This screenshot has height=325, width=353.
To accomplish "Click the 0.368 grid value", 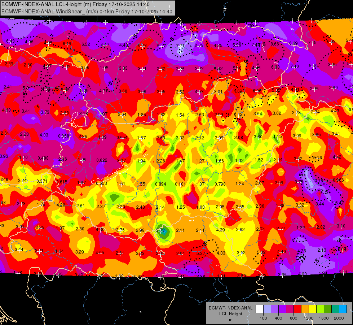I will click(x=64, y=136).
